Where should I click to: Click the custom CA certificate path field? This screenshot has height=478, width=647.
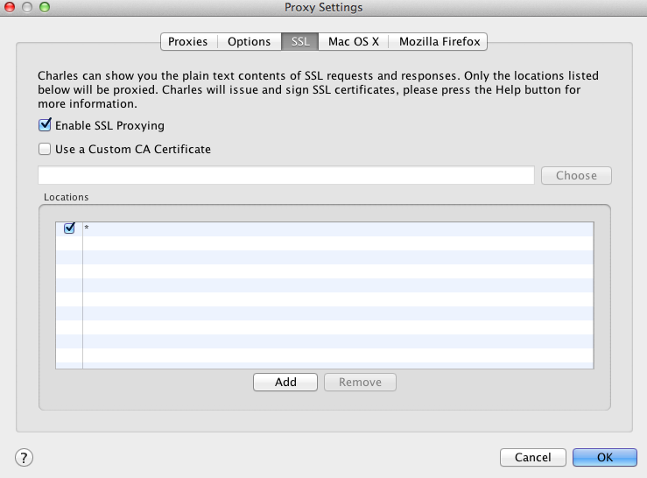pyautogui.click(x=286, y=175)
